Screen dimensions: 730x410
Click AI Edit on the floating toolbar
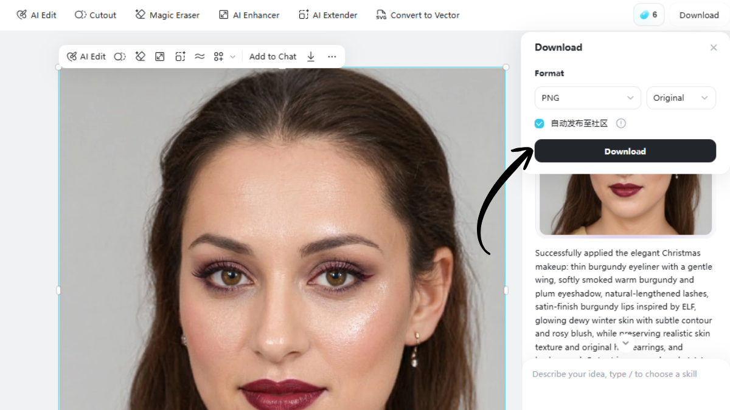click(x=86, y=56)
